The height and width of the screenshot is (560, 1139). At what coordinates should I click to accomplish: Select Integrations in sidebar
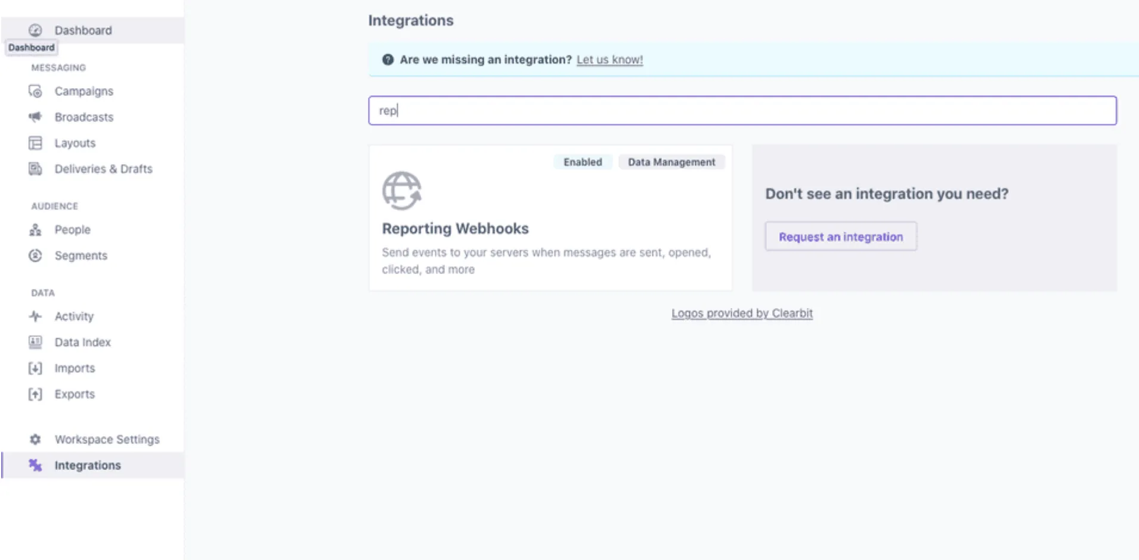[x=93, y=465]
